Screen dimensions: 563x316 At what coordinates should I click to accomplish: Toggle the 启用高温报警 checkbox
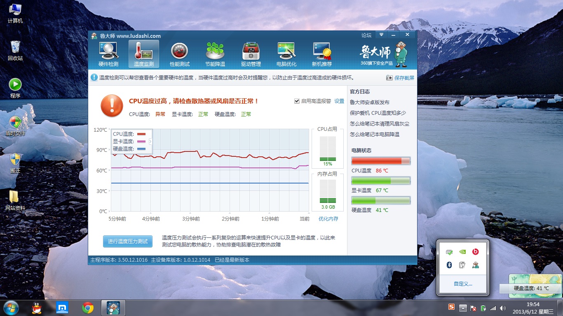(x=297, y=101)
